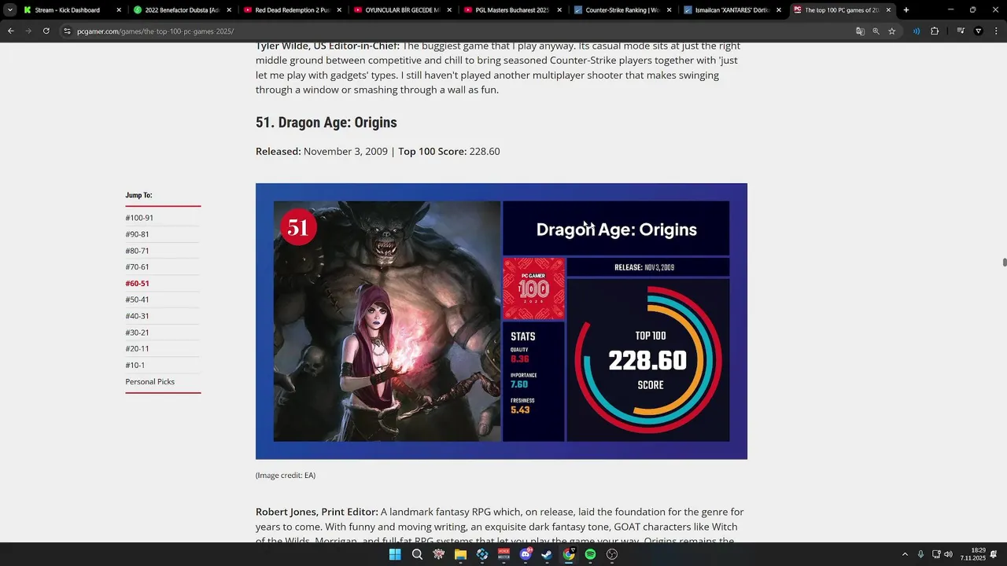Close the Counter-Strike Ranking tab
The height and width of the screenshot is (566, 1007).
(x=669, y=10)
